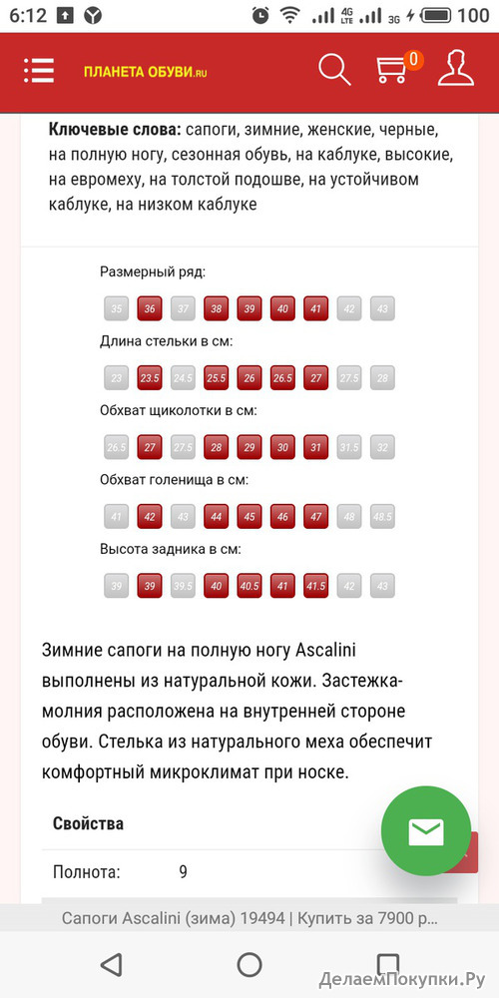Image resolution: width=499 pixels, height=998 pixels.
Task: Tap the red scroll-to-top arrow button
Action: (x=468, y=853)
